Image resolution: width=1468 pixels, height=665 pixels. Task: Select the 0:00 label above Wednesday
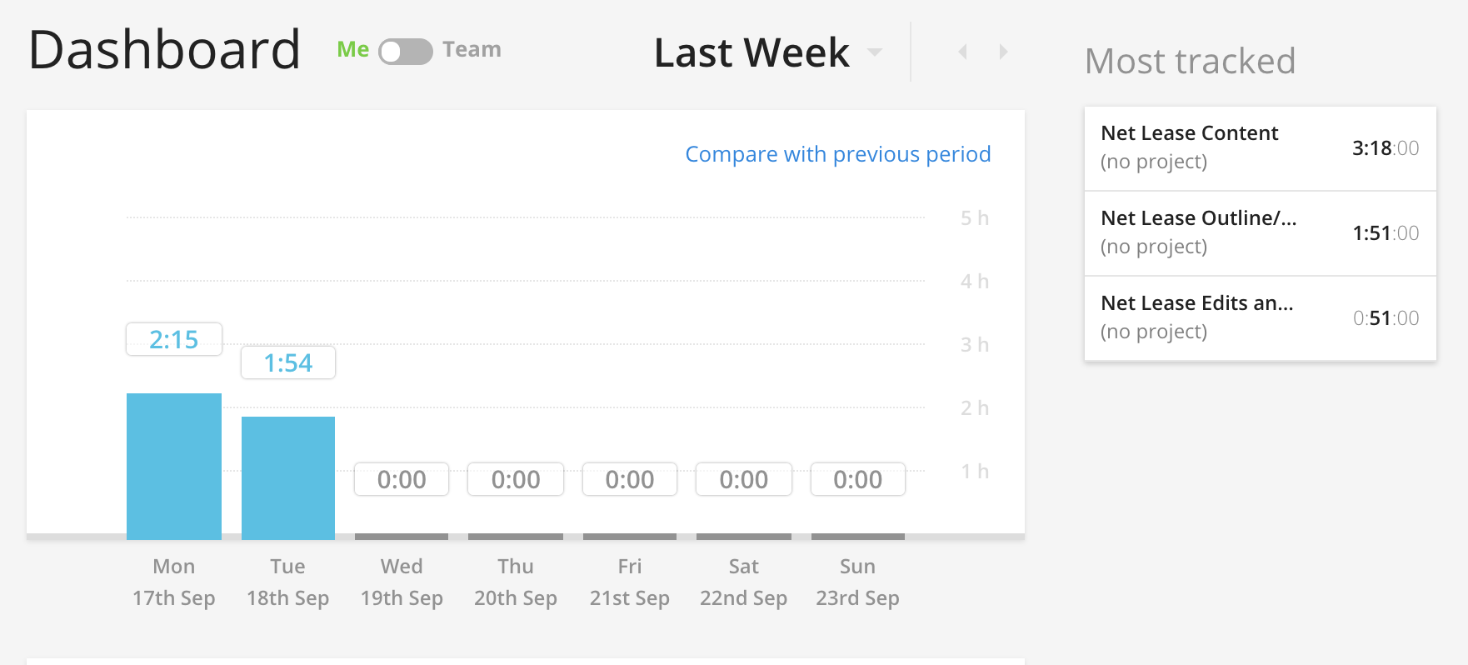(401, 479)
